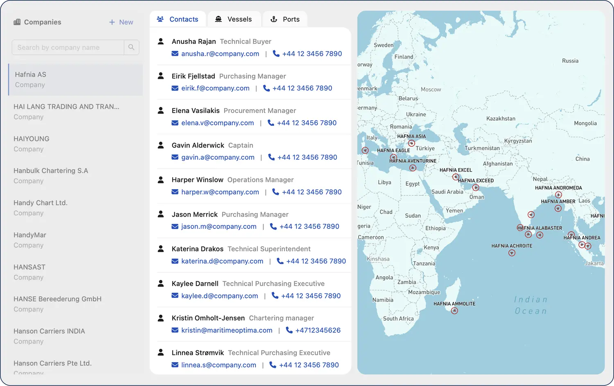Switch to the Vessels tab
The image size is (614, 386).
click(x=234, y=19)
